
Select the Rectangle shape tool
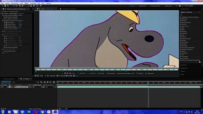[x=20, y=6]
